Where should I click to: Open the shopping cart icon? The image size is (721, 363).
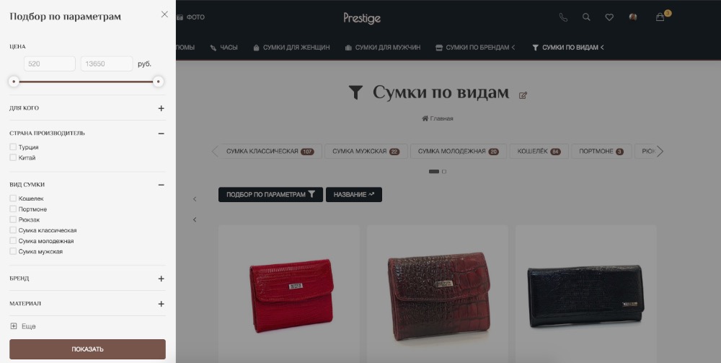[x=660, y=17]
